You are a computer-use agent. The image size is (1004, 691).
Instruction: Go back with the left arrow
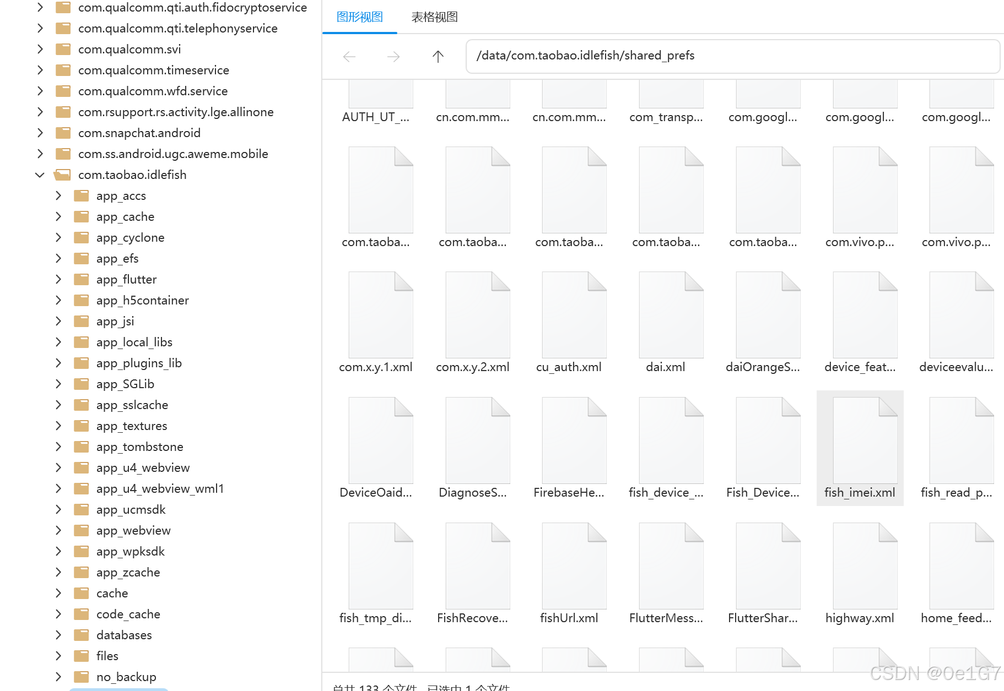(349, 56)
